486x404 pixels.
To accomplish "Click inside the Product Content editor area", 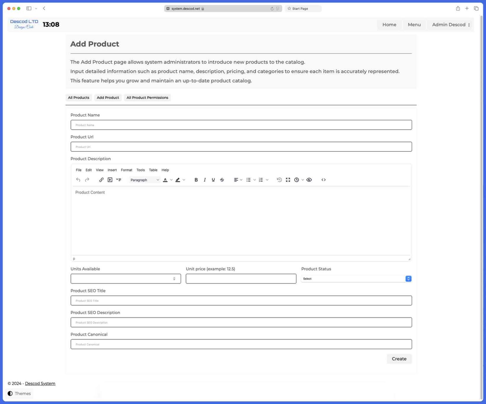I will pyautogui.click(x=241, y=221).
